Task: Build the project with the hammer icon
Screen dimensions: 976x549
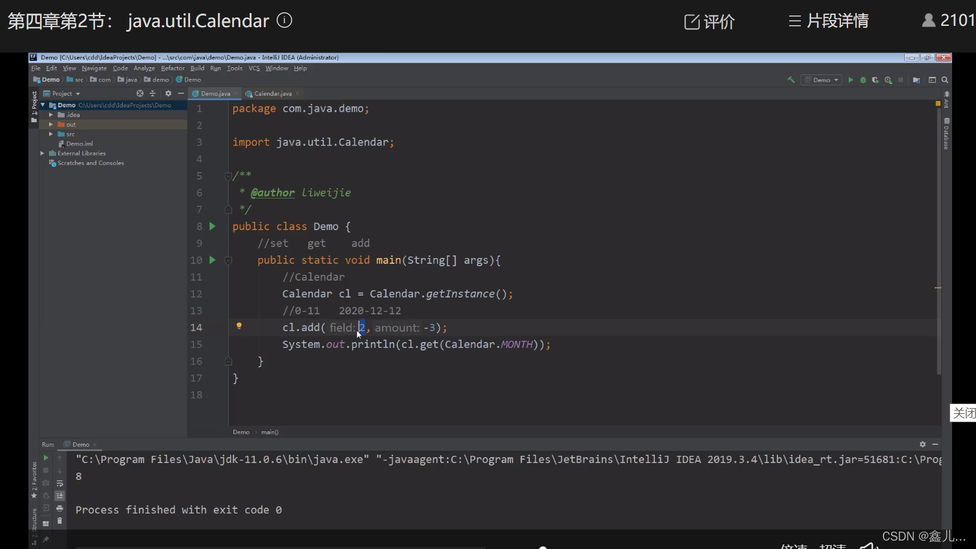Action: (790, 80)
